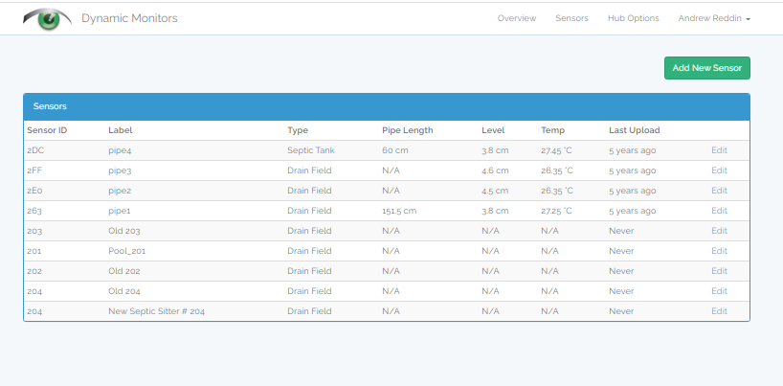Click the 27.45 °C temperature value
783x386 pixels.
[557, 150]
